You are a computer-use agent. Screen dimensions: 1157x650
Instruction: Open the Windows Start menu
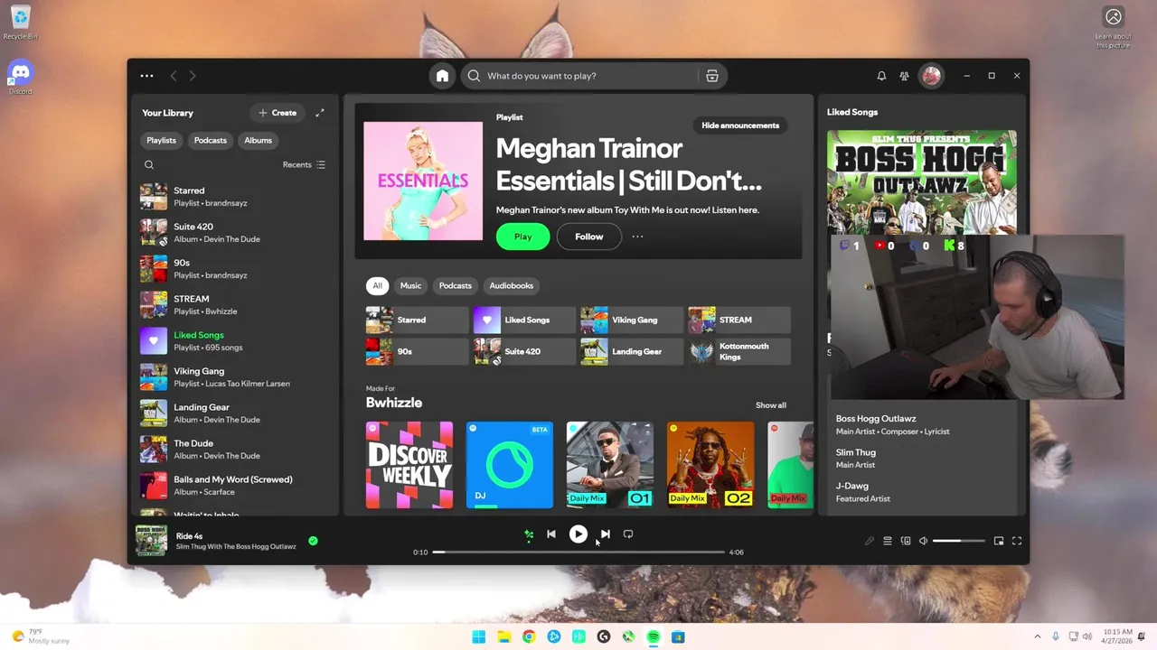click(x=478, y=636)
